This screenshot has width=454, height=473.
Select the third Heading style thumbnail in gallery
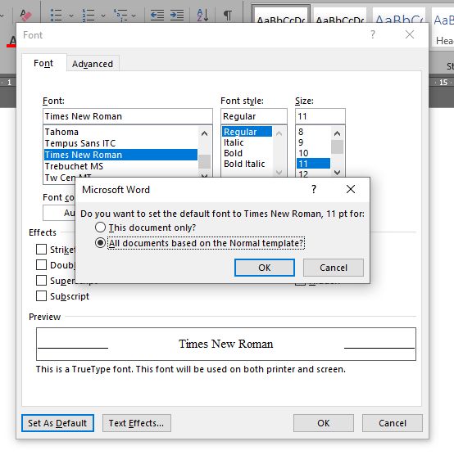399,15
